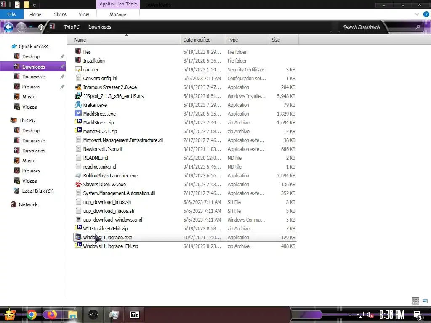Viewport: 431px width, 323px height.
Task: Click the Up one level arrow
Action: [x=41, y=27]
